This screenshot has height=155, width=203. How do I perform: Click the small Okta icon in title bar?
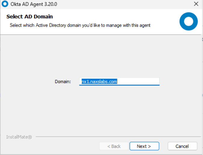[5, 4]
